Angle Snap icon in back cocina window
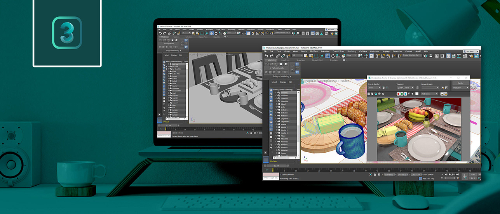 (x=258, y=33)
